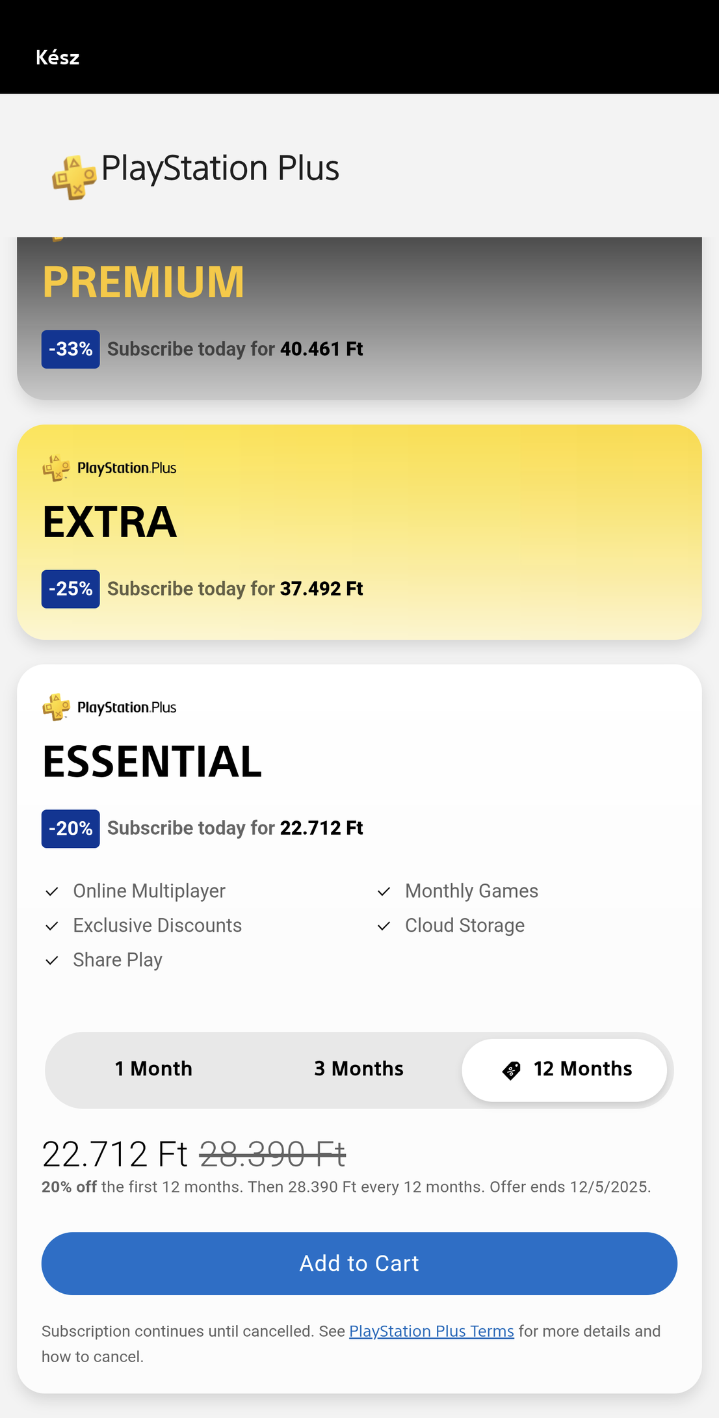Click the price tag icon beside 12 Months
Viewport: 719px width, 1418px height.
(x=512, y=1070)
